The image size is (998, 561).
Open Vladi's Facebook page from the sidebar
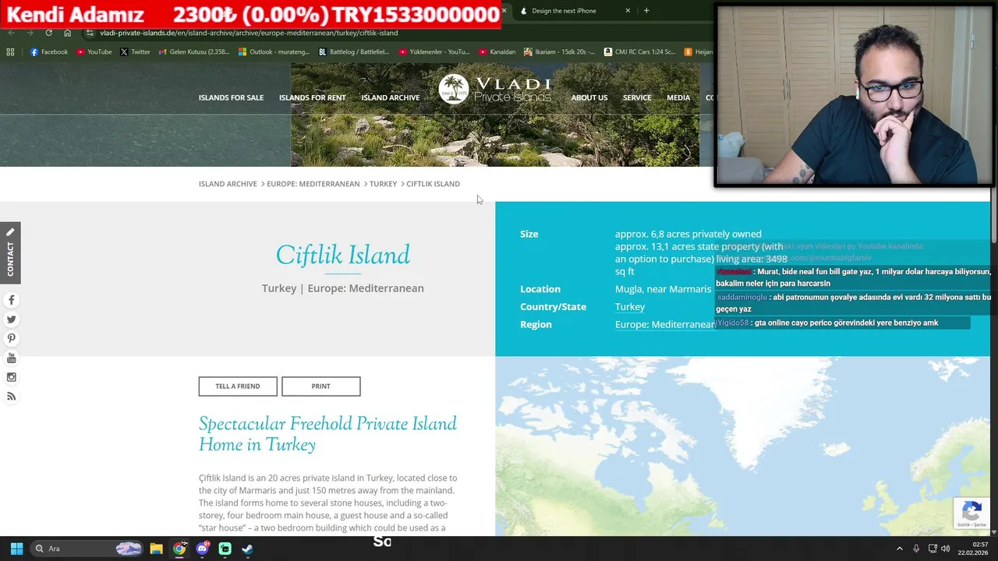pyautogui.click(x=11, y=300)
